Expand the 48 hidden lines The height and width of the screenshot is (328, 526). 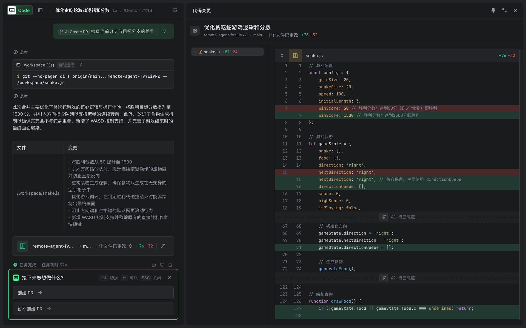(384, 217)
